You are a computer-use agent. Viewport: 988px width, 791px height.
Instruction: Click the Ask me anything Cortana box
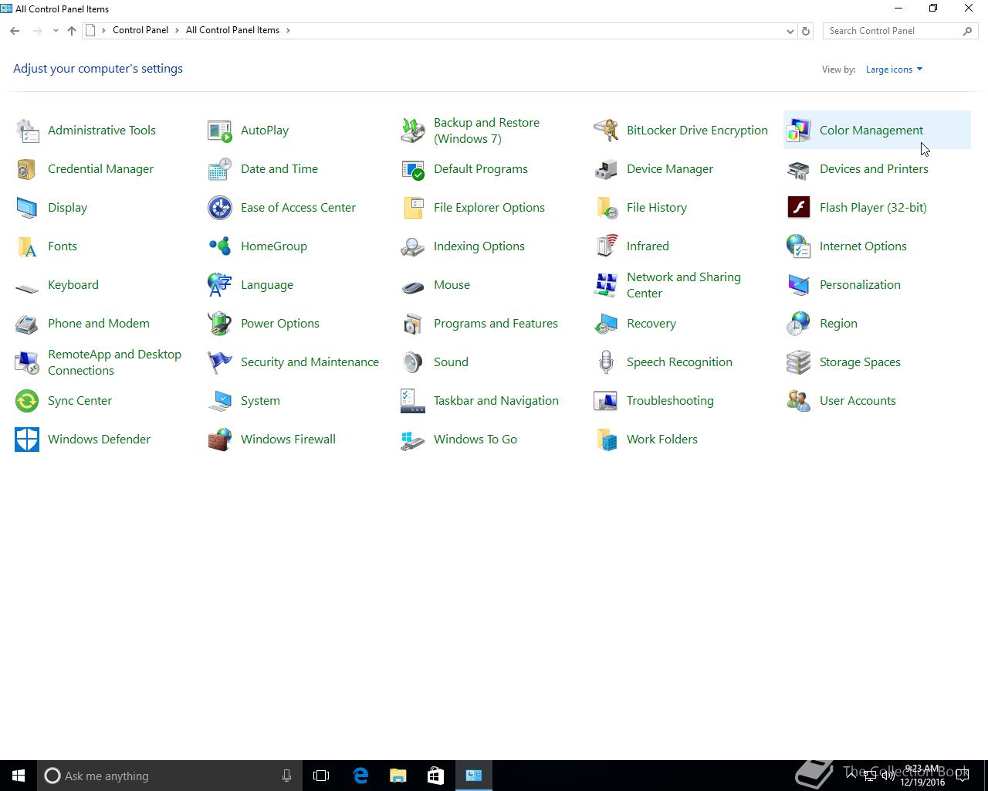click(x=169, y=776)
